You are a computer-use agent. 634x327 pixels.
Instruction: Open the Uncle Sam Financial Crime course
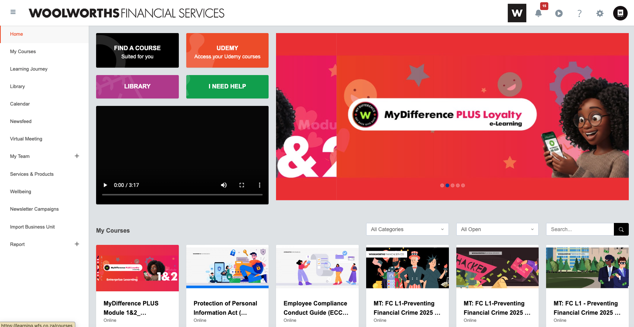point(408,285)
